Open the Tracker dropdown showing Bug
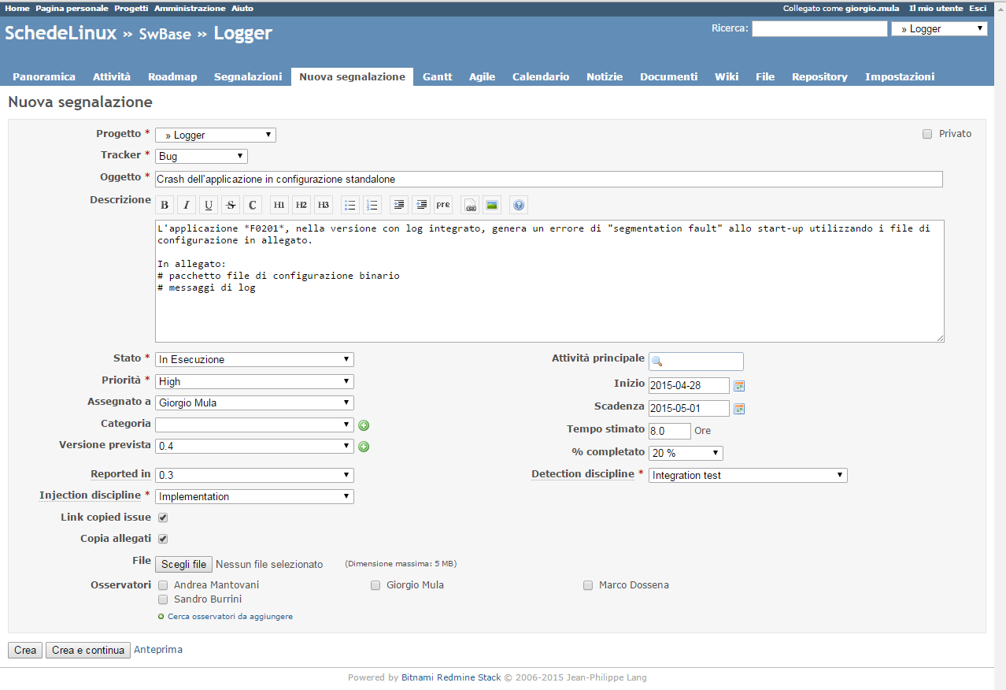The height and width of the screenshot is (690, 1006). point(202,156)
